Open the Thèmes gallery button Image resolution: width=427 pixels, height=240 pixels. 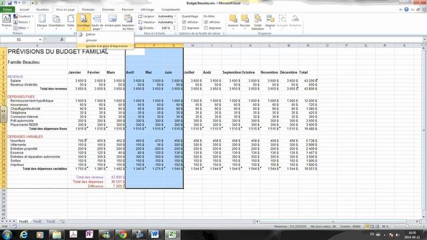point(6,21)
